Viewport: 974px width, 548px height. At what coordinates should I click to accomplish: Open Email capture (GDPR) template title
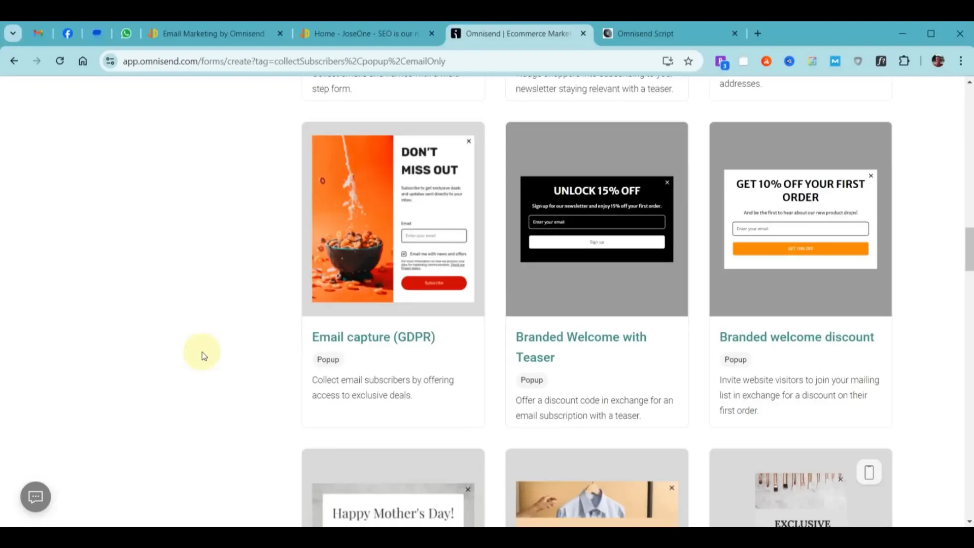[373, 337]
